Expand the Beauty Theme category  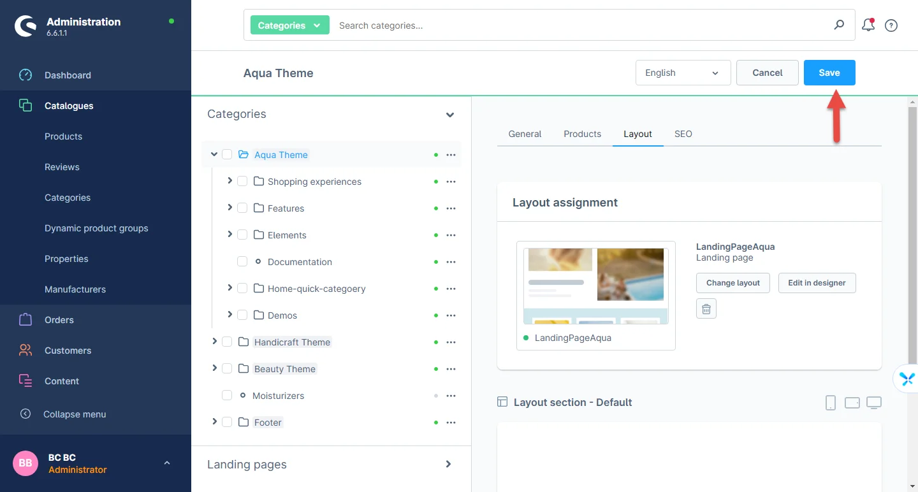pos(214,368)
